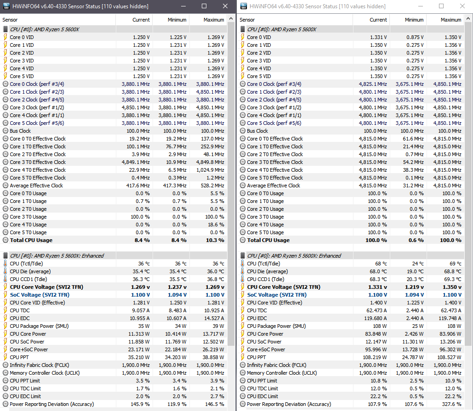
Task: Select the CPU SoC Power row in left window
Action: tap(114, 342)
